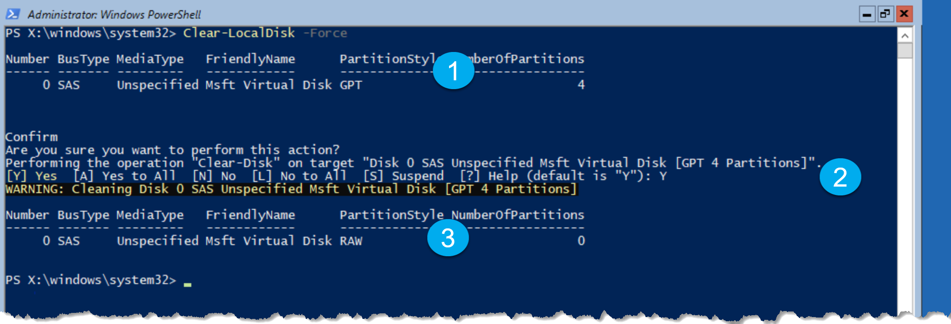Click the scrollbar up arrow

(905, 36)
